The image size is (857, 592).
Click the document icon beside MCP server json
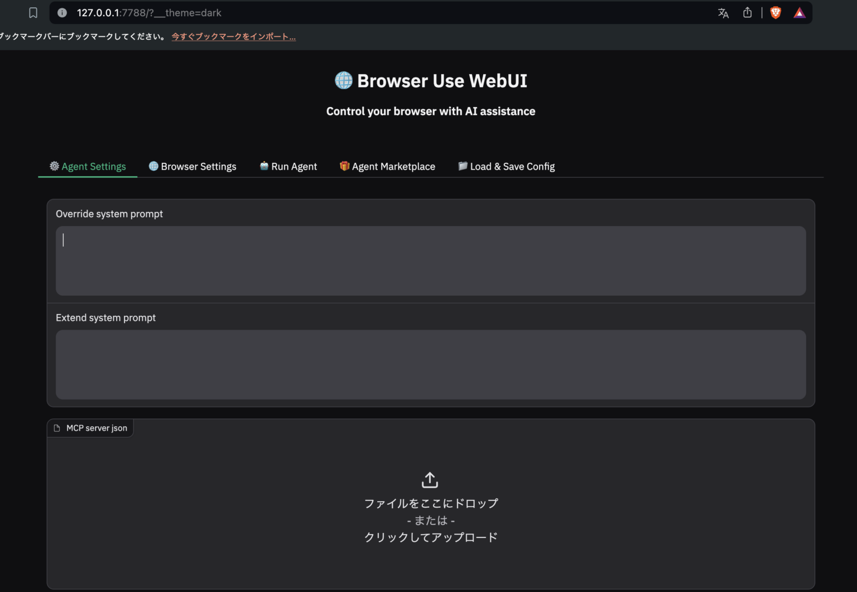57,427
